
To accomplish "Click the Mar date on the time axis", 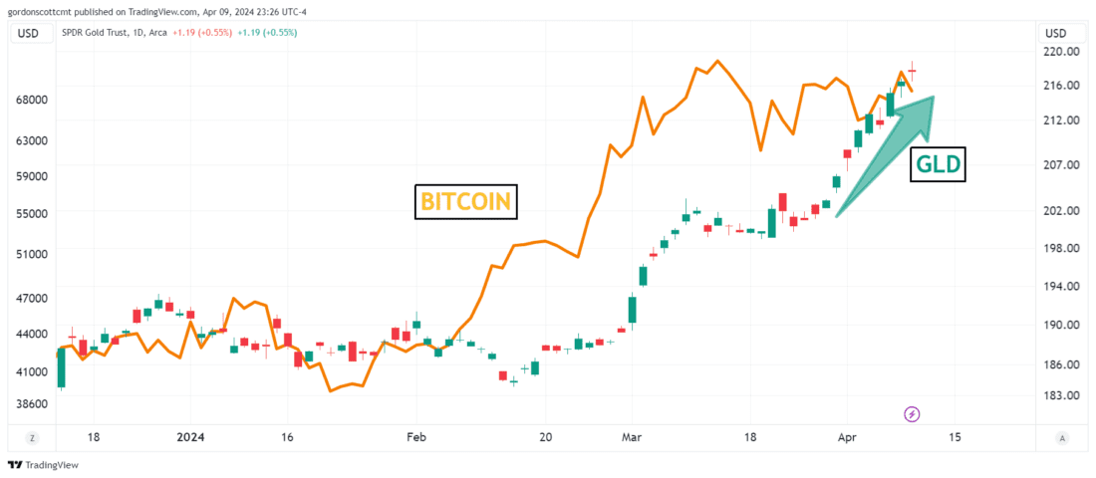I will pyautogui.click(x=632, y=437).
